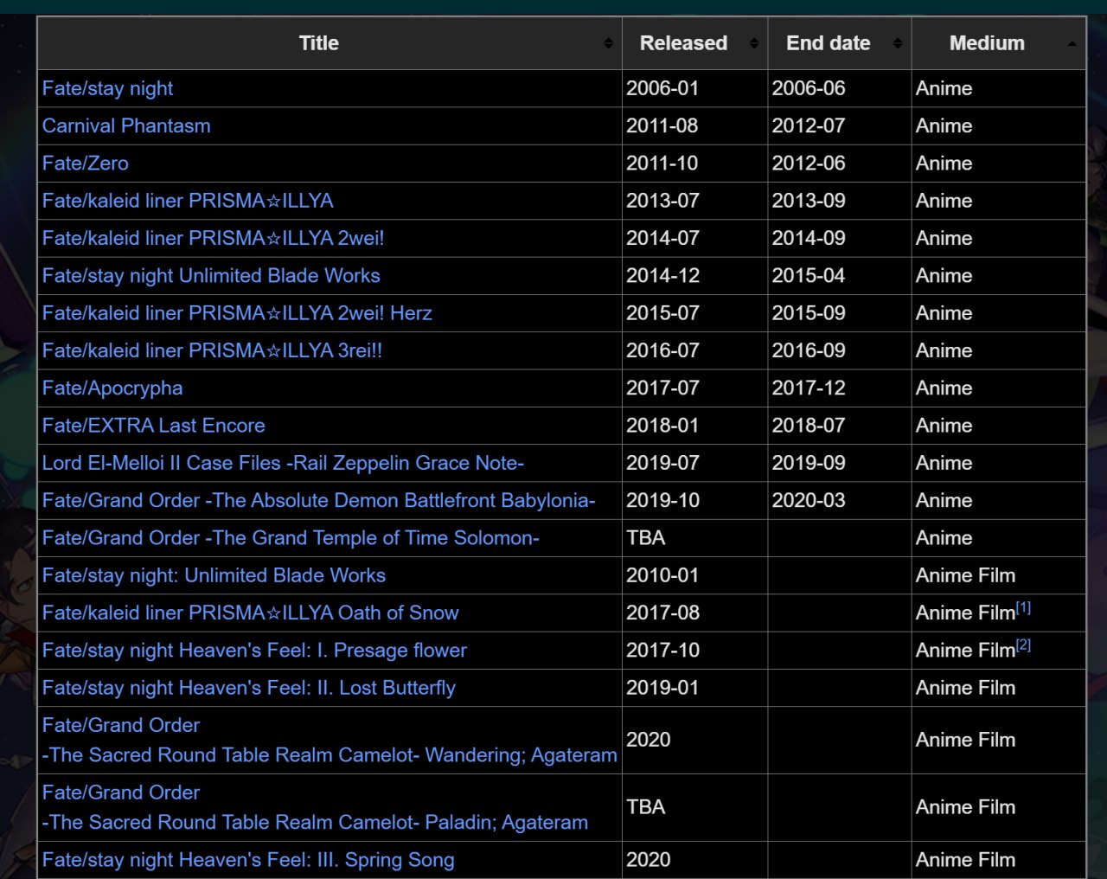Select end date 2017-12 cell
This screenshot has width=1107, height=879.
[x=839, y=388]
